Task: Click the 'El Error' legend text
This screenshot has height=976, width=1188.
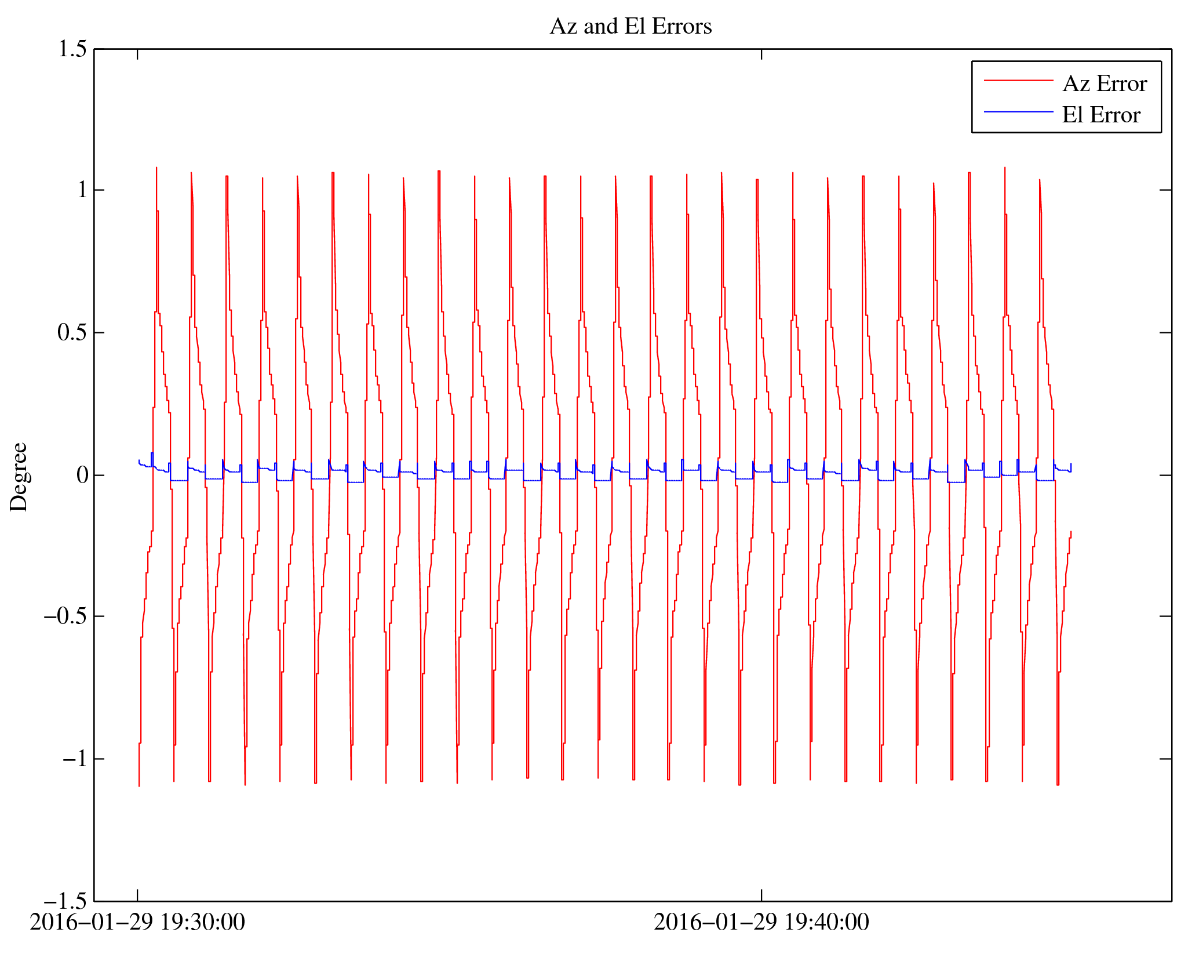Action: click(1100, 115)
